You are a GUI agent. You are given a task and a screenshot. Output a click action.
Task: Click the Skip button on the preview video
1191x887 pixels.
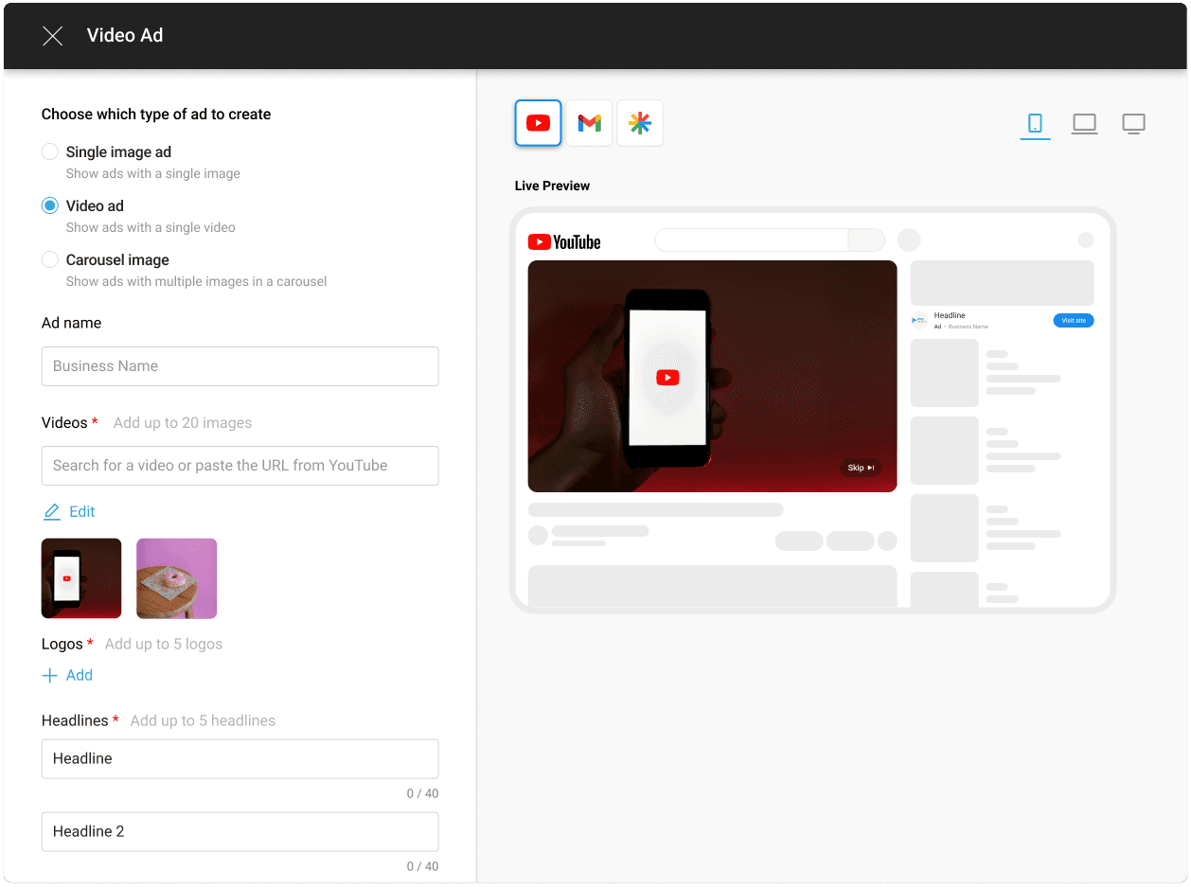tap(861, 468)
